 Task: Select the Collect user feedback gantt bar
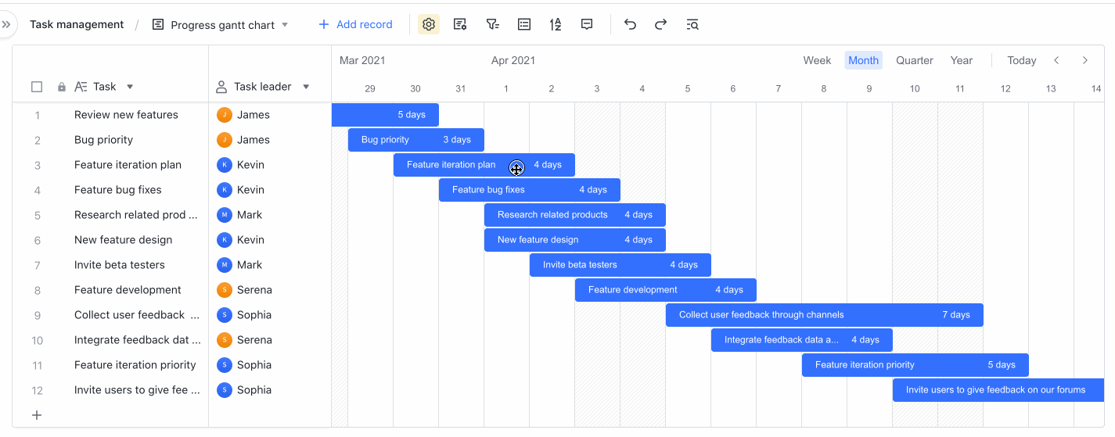pos(824,315)
